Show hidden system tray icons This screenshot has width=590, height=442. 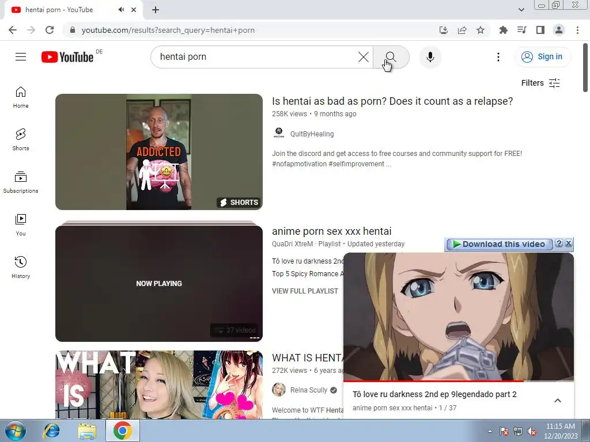[x=490, y=431]
